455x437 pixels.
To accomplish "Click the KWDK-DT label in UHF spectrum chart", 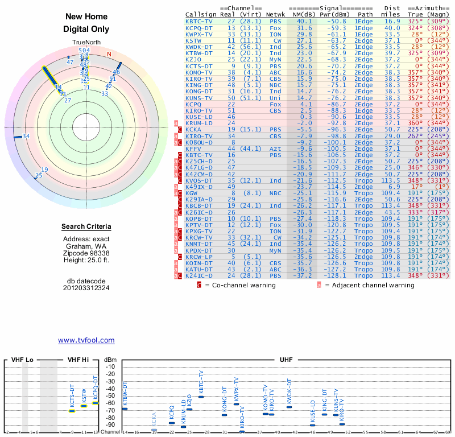I will click(x=289, y=391).
